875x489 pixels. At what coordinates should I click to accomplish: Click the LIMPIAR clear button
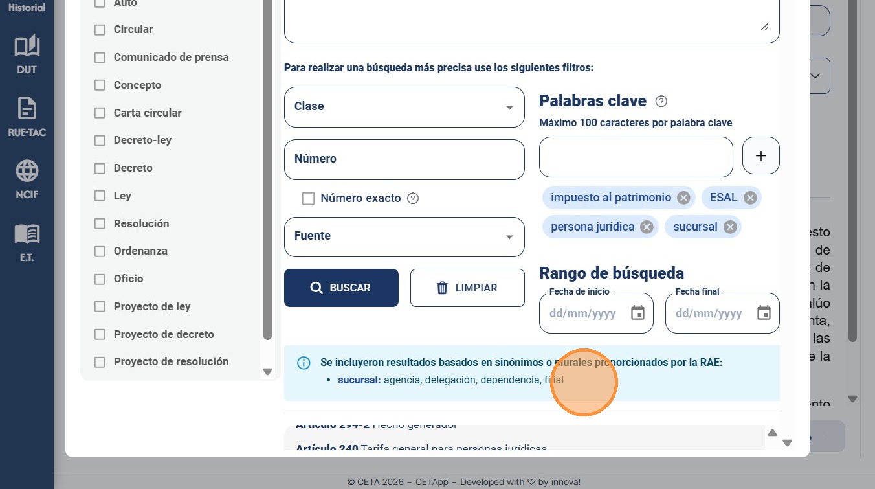(x=467, y=288)
